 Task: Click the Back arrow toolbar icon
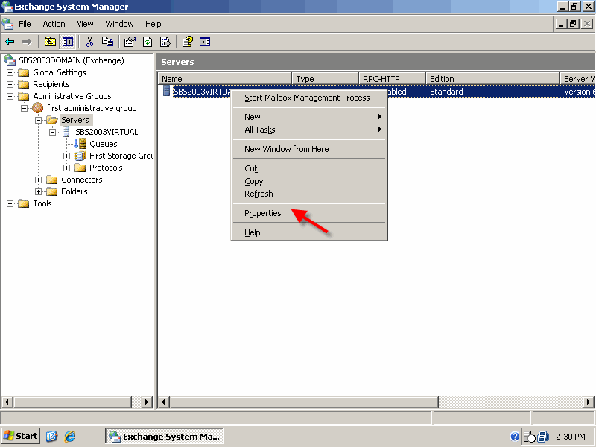point(10,42)
